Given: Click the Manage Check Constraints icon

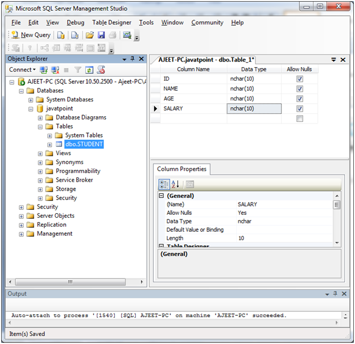Looking at the screenshot, I should 90,48.
